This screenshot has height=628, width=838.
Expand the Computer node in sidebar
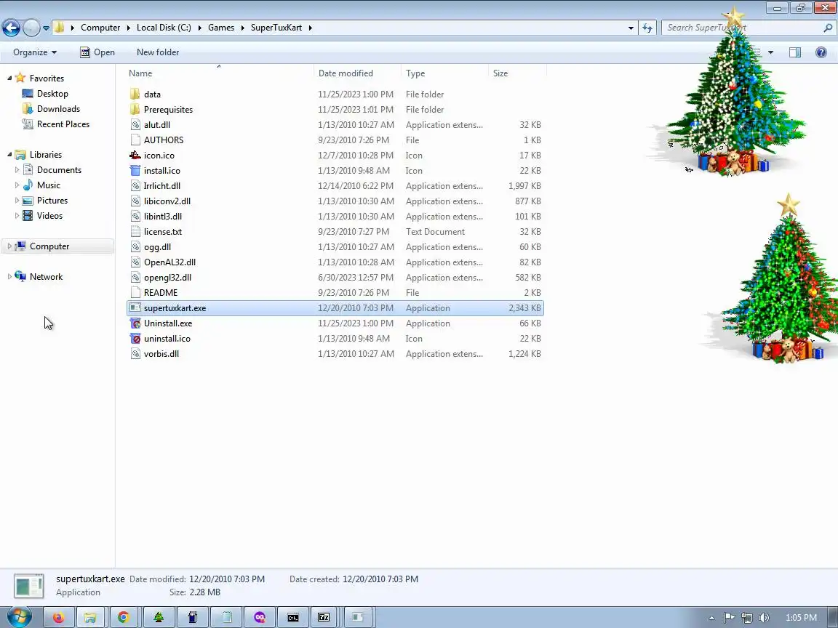coord(9,246)
